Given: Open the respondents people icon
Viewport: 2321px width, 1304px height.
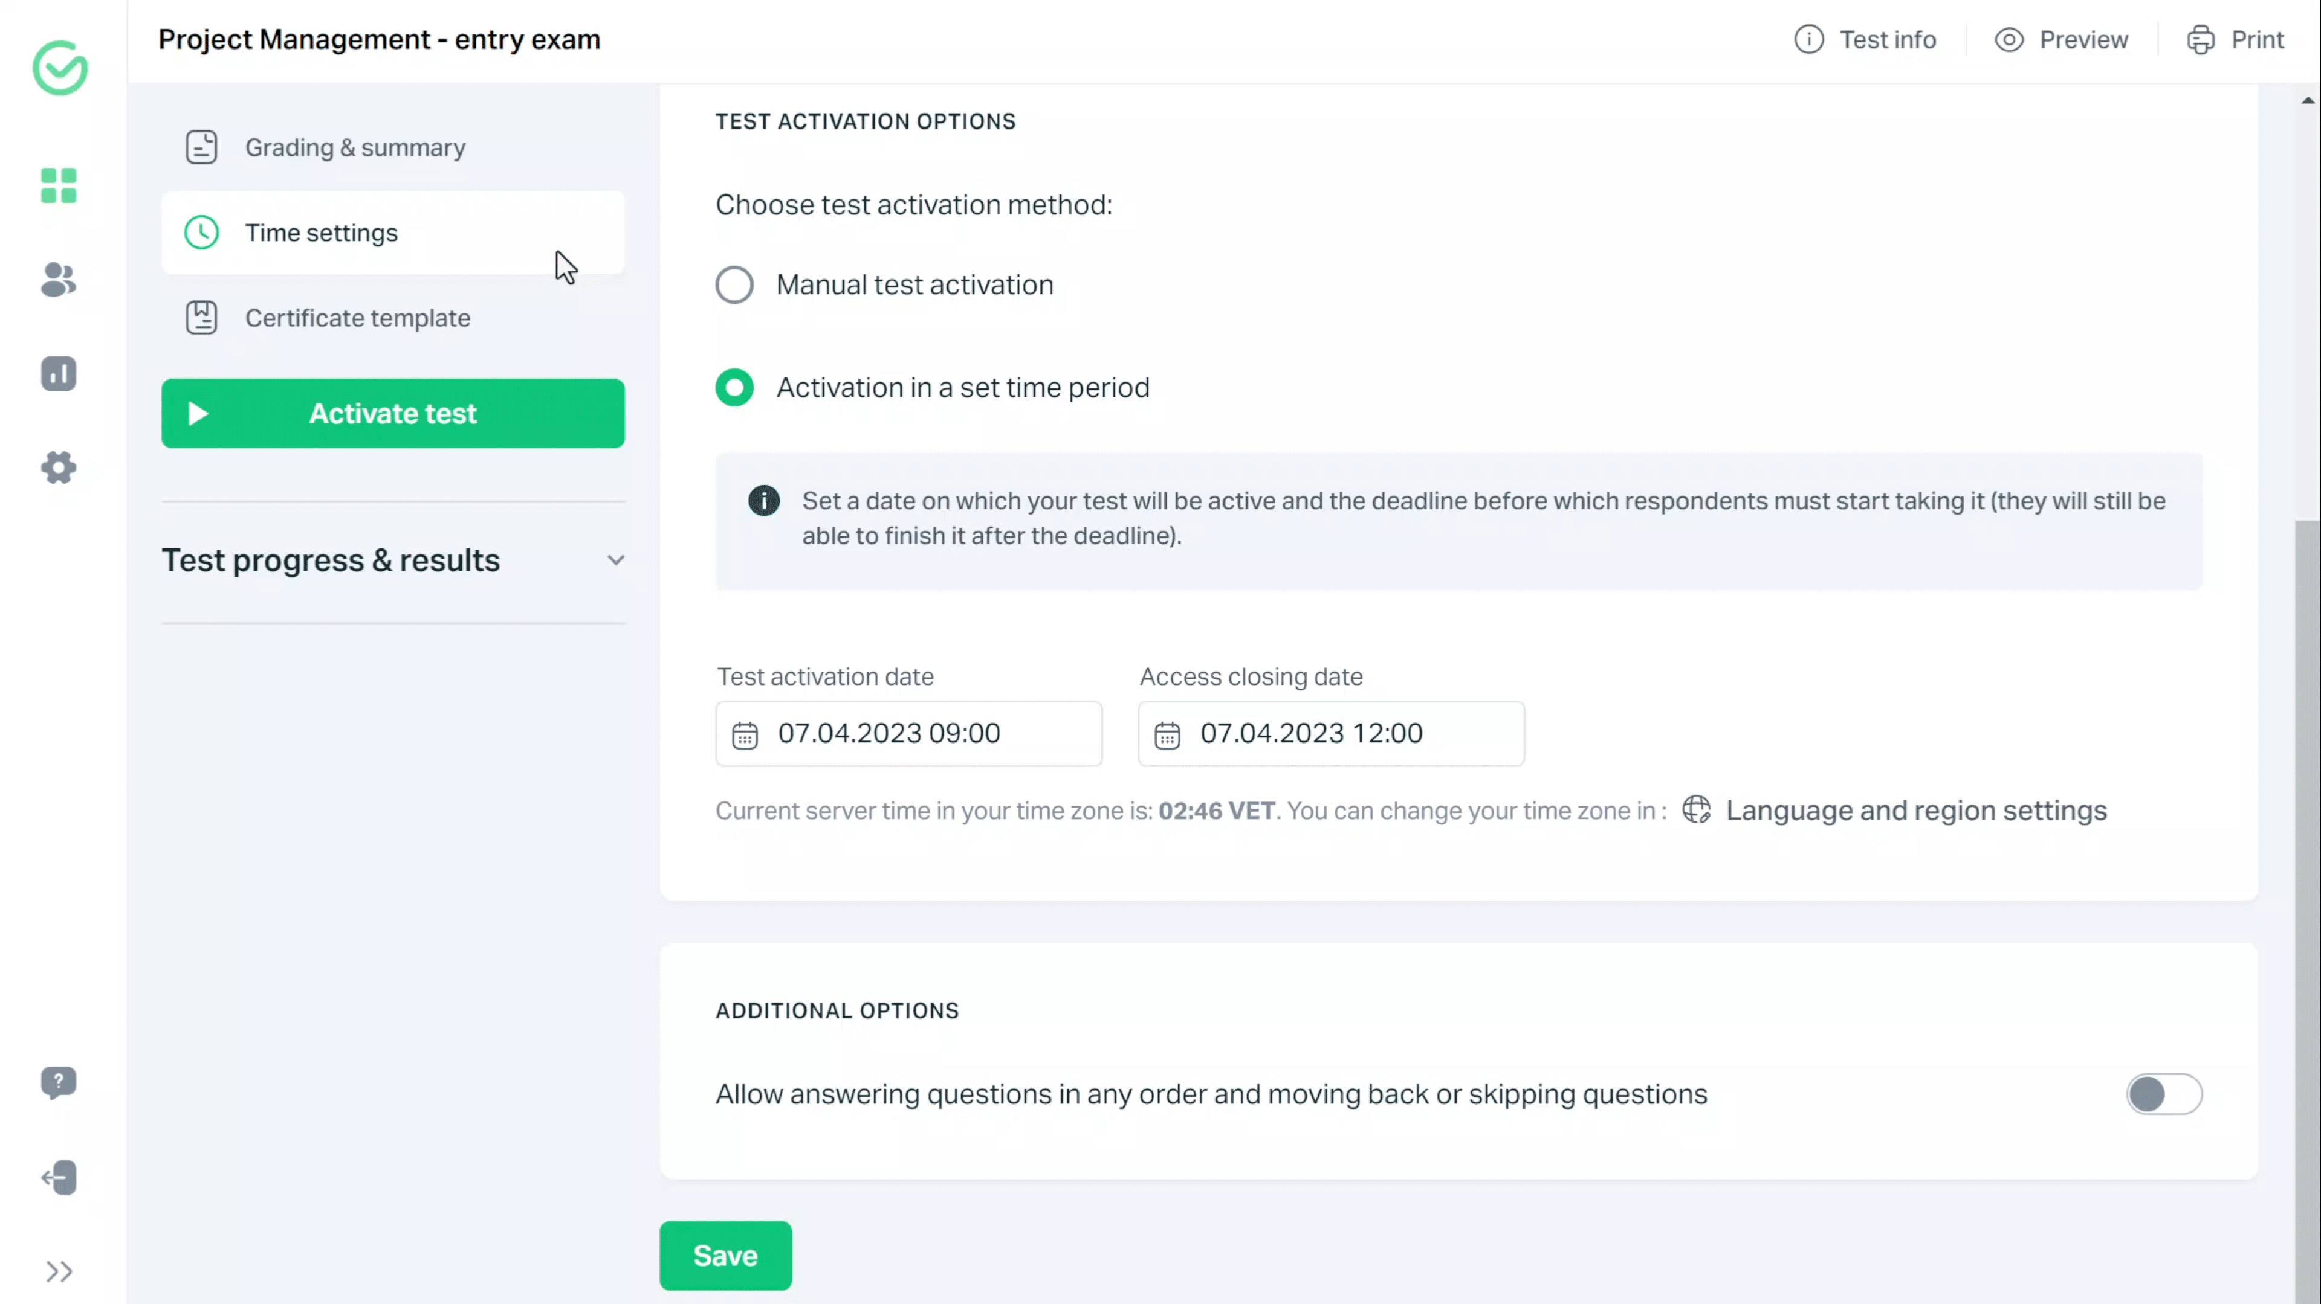Looking at the screenshot, I should point(59,279).
